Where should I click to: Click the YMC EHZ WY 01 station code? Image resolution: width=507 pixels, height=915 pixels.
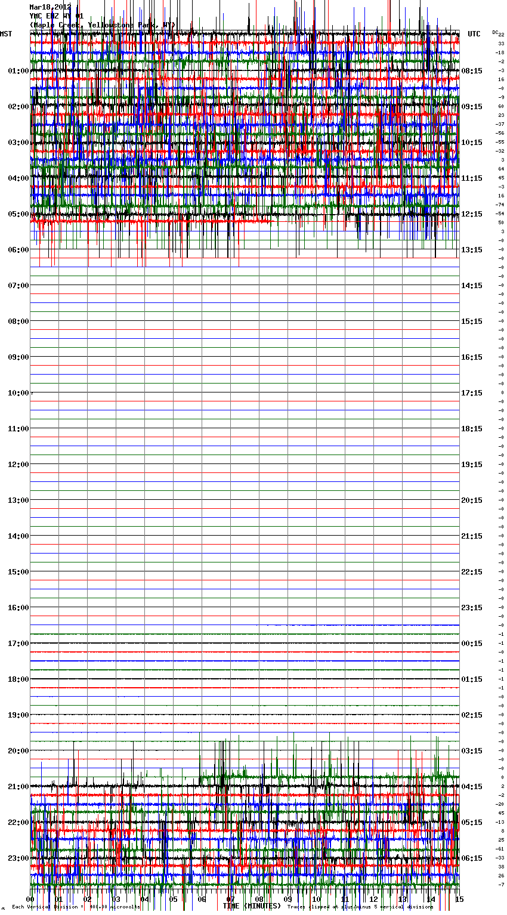pyautogui.click(x=57, y=16)
